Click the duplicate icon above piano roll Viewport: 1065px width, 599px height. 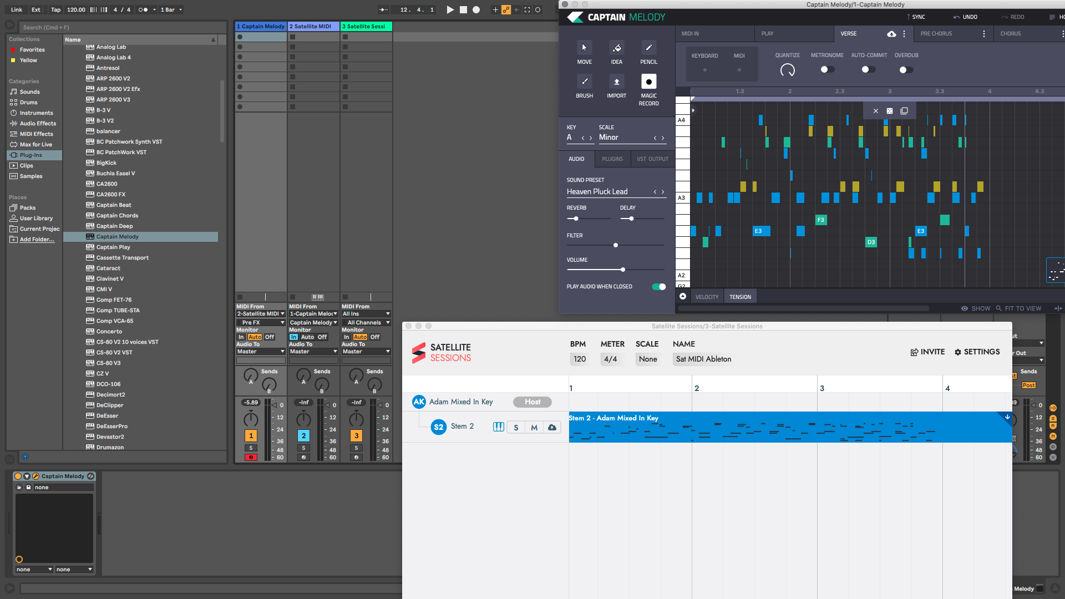[x=904, y=111]
